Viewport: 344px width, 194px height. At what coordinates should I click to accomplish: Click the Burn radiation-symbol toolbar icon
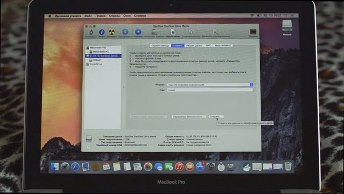(x=112, y=32)
